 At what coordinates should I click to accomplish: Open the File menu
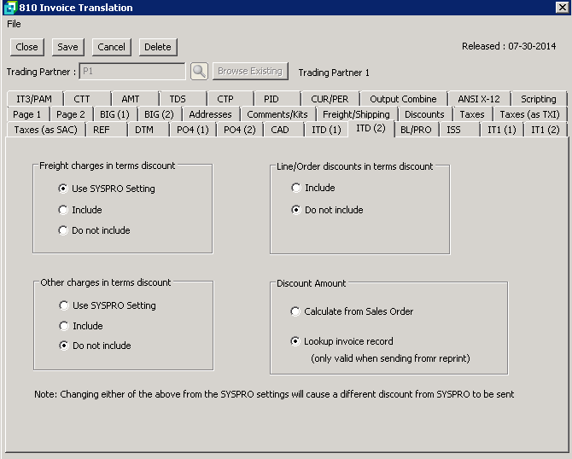coord(14,24)
